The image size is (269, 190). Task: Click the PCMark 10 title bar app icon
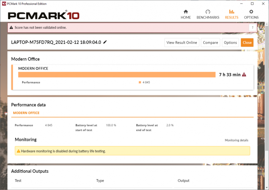pos(4,3)
